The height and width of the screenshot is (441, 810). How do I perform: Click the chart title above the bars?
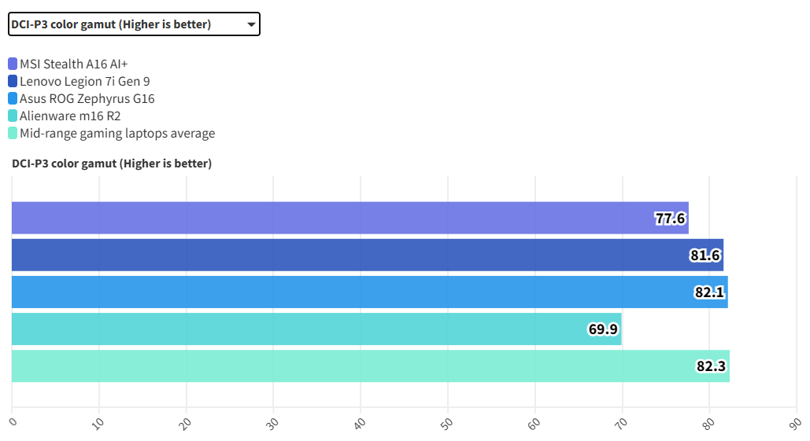pos(112,164)
